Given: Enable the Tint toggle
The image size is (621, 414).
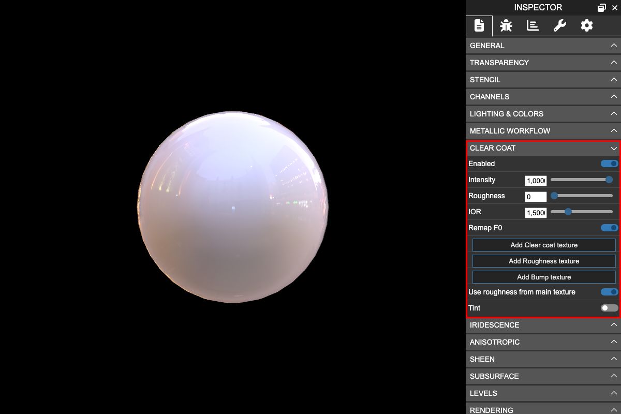Looking at the screenshot, I should pyautogui.click(x=609, y=308).
